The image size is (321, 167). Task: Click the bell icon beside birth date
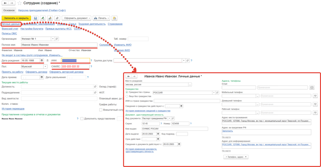[x=48, y=61]
